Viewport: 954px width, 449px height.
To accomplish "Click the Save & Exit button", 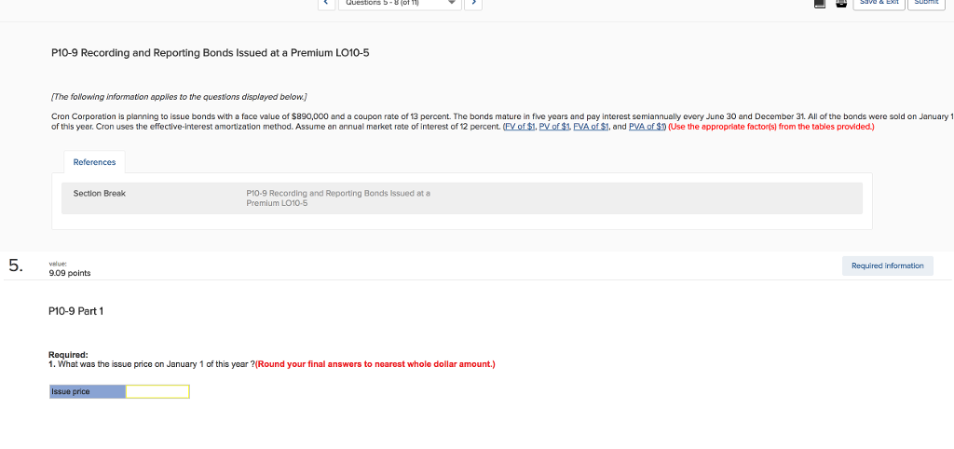I will tap(880, 4).
